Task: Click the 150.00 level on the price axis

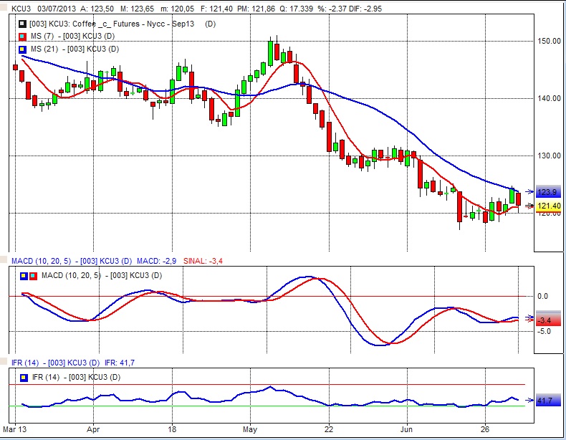Action: pos(548,41)
